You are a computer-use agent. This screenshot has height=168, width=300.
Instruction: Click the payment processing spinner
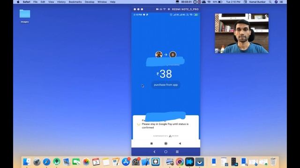[x=139, y=124]
